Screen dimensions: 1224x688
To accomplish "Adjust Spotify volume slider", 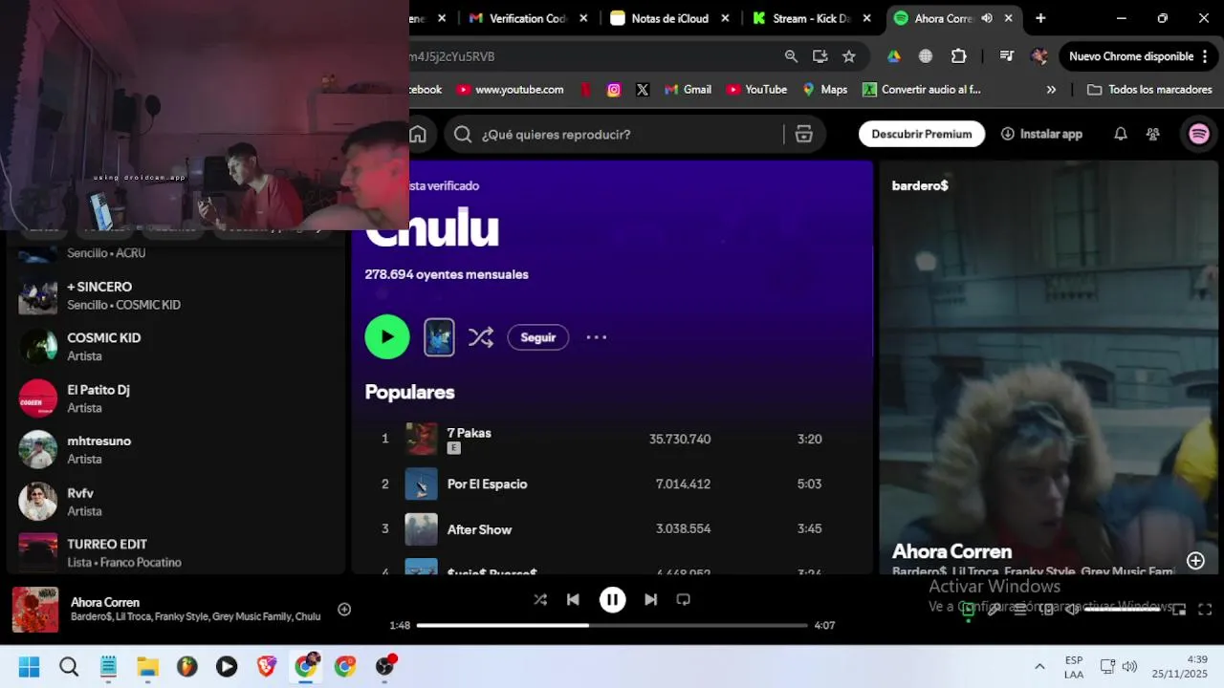I will point(1122,609).
